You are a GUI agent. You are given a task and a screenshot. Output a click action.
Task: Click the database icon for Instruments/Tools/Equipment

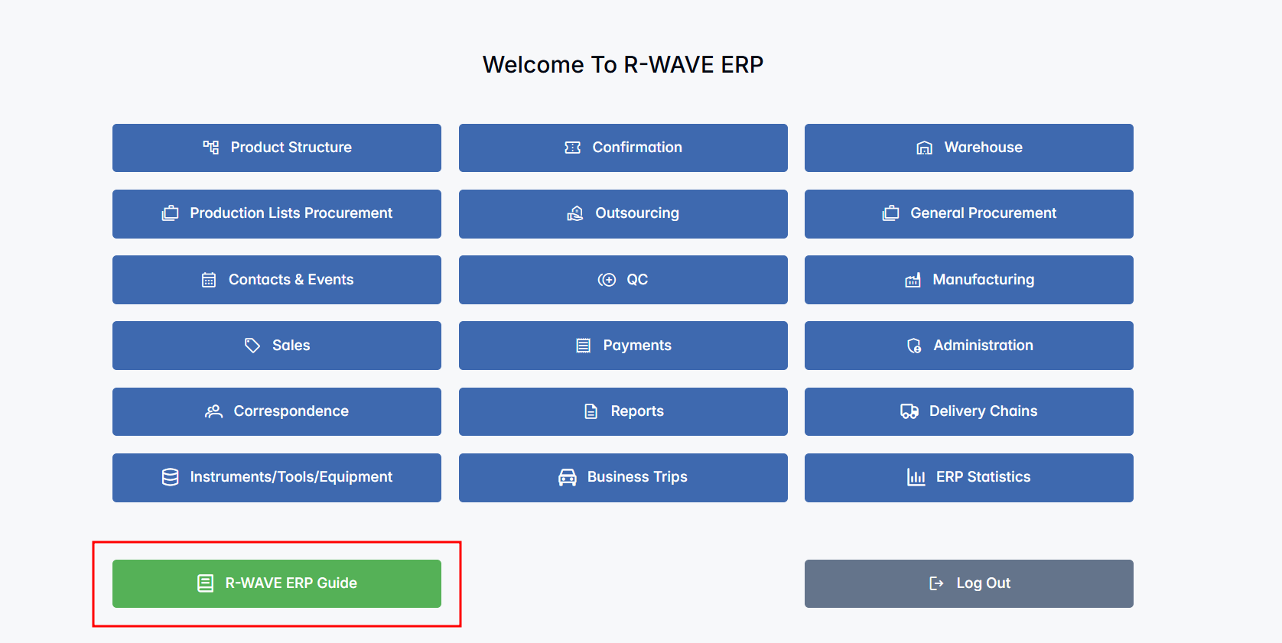(170, 477)
